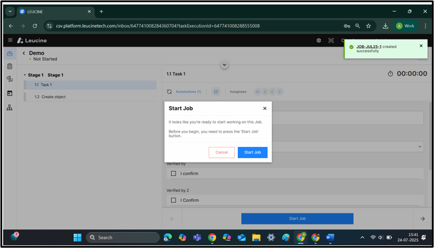Open the process flow sidebar icon
This screenshot has width=434, height=248.
pos(10,79)
